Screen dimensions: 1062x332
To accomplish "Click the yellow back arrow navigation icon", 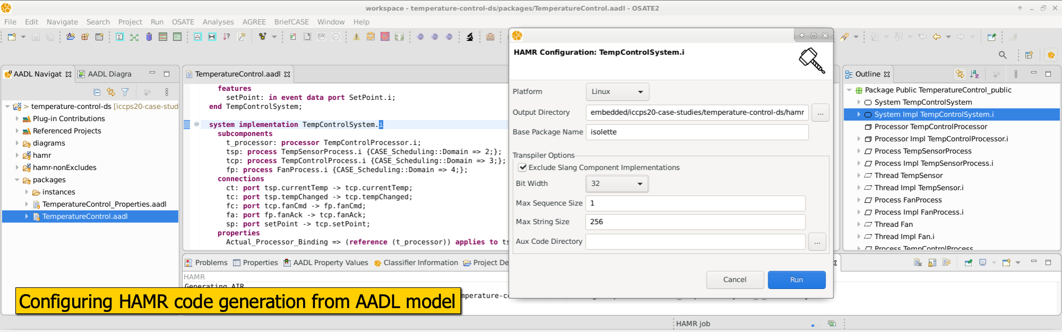I will point(937,37).
